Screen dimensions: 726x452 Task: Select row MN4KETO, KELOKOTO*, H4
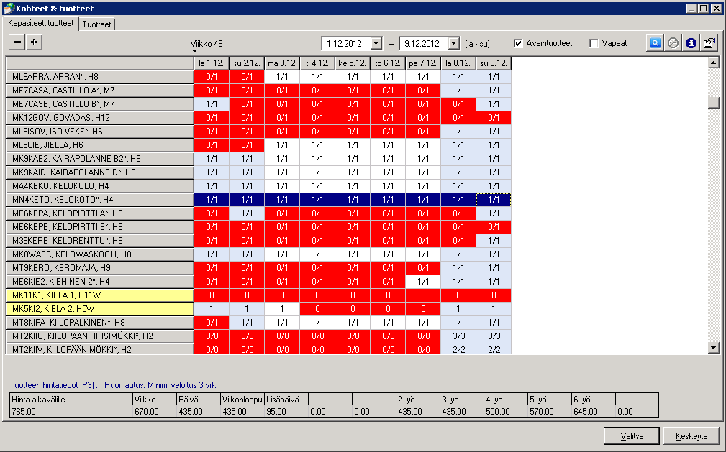point(100,200)
